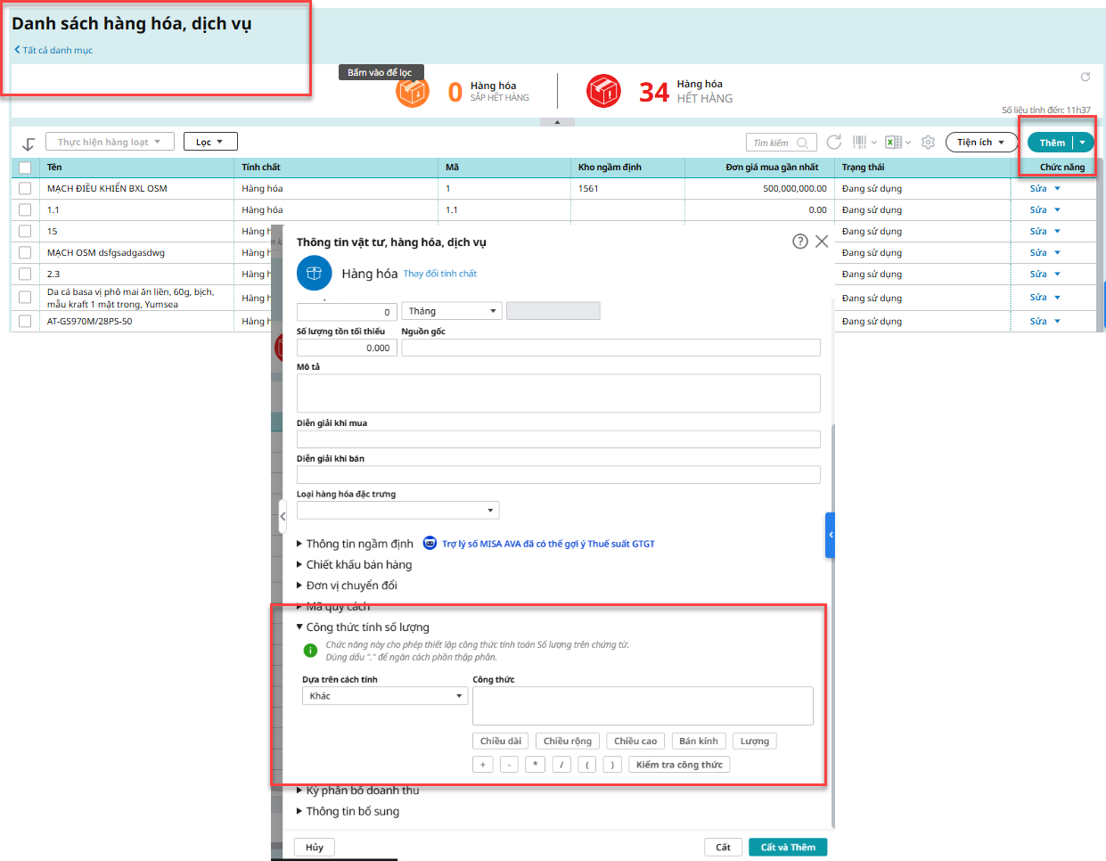Viewport: 1106px width, 861px height.
Task: Insert the divide operator into formula
Action: point(561,765)
